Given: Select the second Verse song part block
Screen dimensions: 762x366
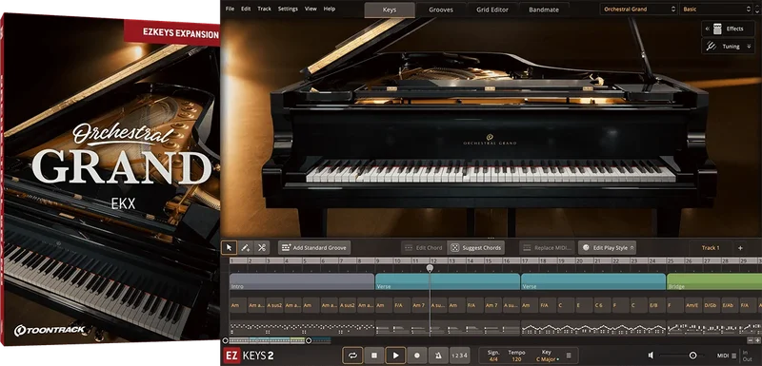Looking at the screenshot, I should [593, 281].
